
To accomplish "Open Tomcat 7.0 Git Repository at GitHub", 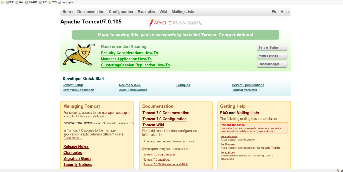I will (x=165, y=164).
